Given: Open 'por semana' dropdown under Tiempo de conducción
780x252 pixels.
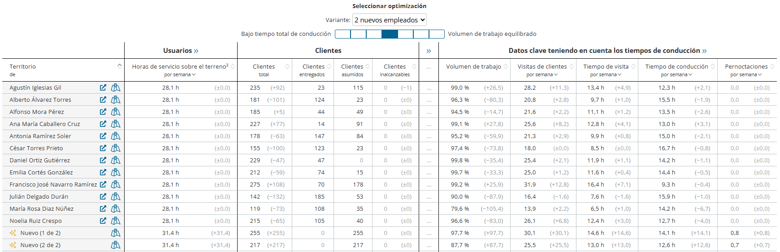Looking at the screenshot, I should click(x=676, y=74).
